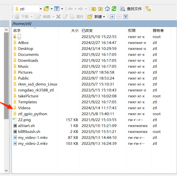Click the 下载 download button
Image resolution: width=177 pixels, height=176 pixels.
[21, 17]
